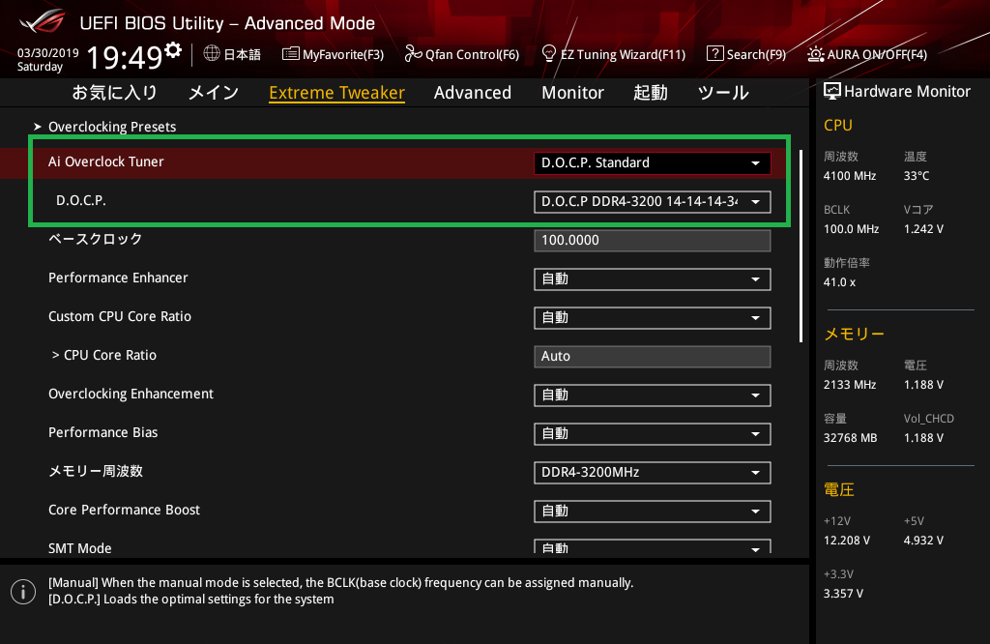
Task: Click Search(F9) label
Action: [756, 54]
